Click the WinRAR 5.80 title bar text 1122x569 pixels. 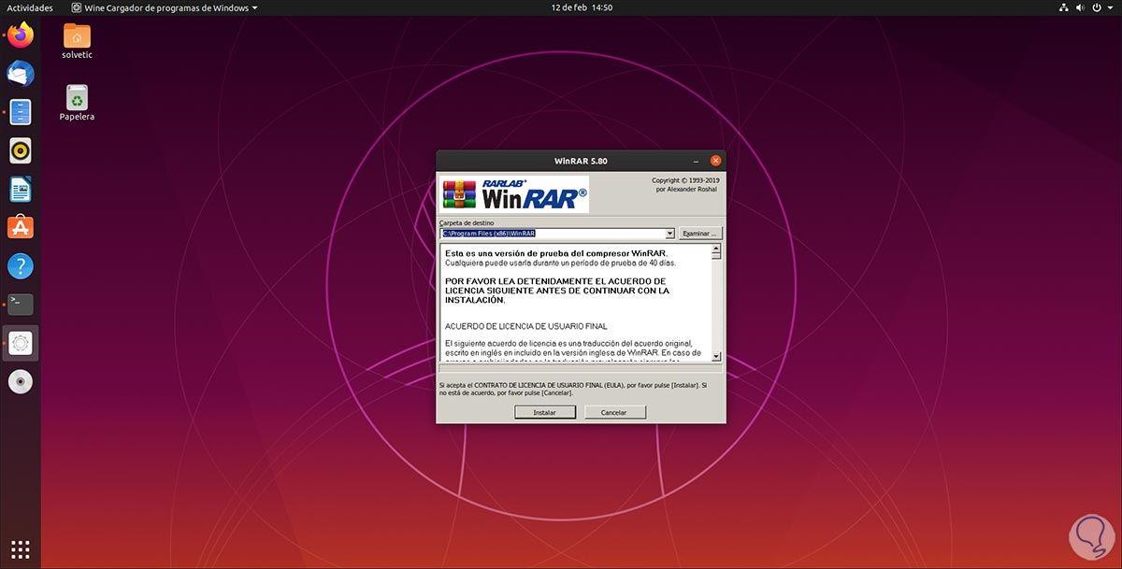(x=581, y=161)
